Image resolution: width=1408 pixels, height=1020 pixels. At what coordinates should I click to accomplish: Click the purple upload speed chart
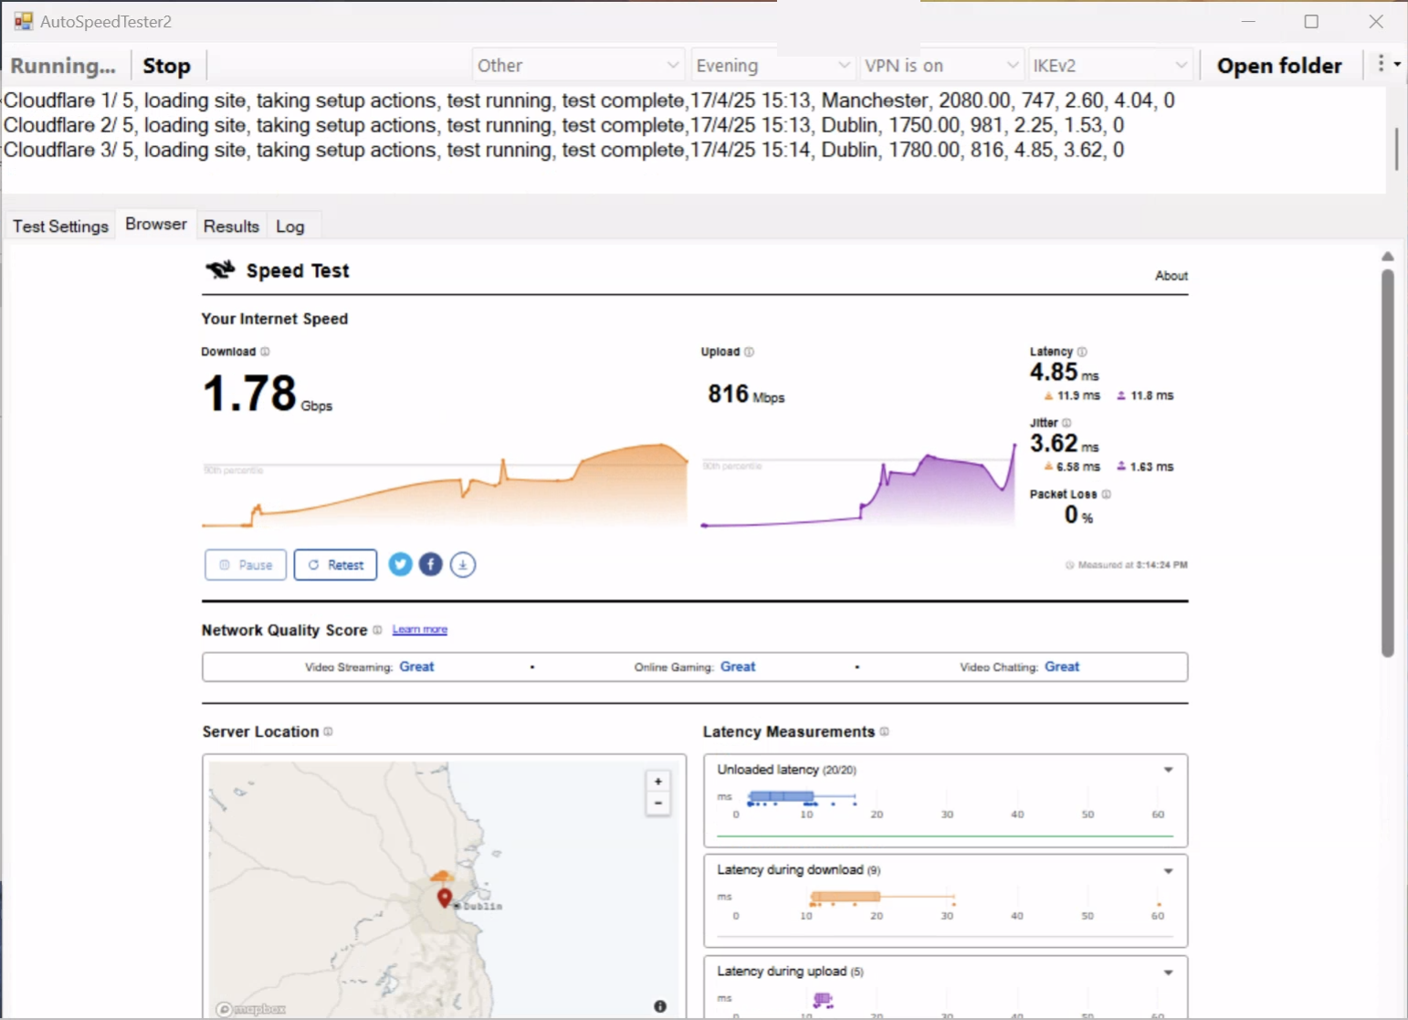(858, 485)
